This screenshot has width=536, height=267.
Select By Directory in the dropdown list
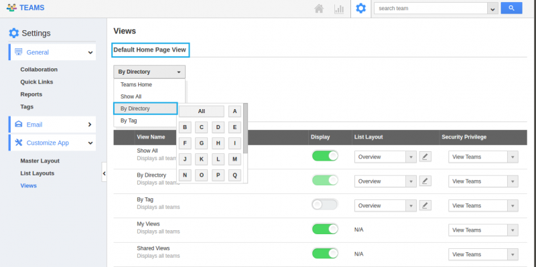tap(145, 108)
